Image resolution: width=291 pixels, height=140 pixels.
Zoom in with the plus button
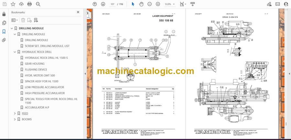[158, 4]
